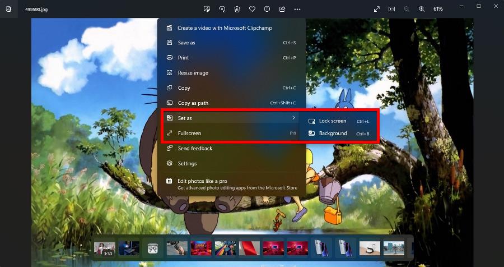
Task: Open the colorful slide thumbnail
Action: (225, 248)
